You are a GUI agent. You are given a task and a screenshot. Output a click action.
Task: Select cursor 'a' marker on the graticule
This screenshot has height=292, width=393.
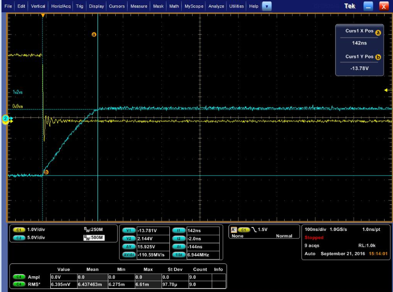coord(94,34)
